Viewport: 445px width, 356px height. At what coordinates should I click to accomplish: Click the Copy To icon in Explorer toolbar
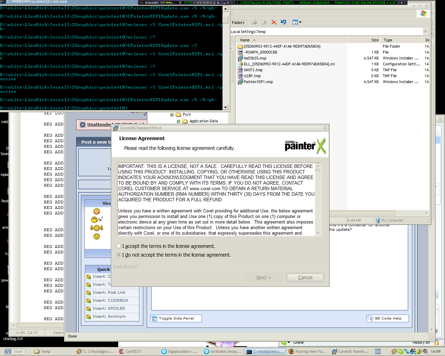(x=264, y=22)
